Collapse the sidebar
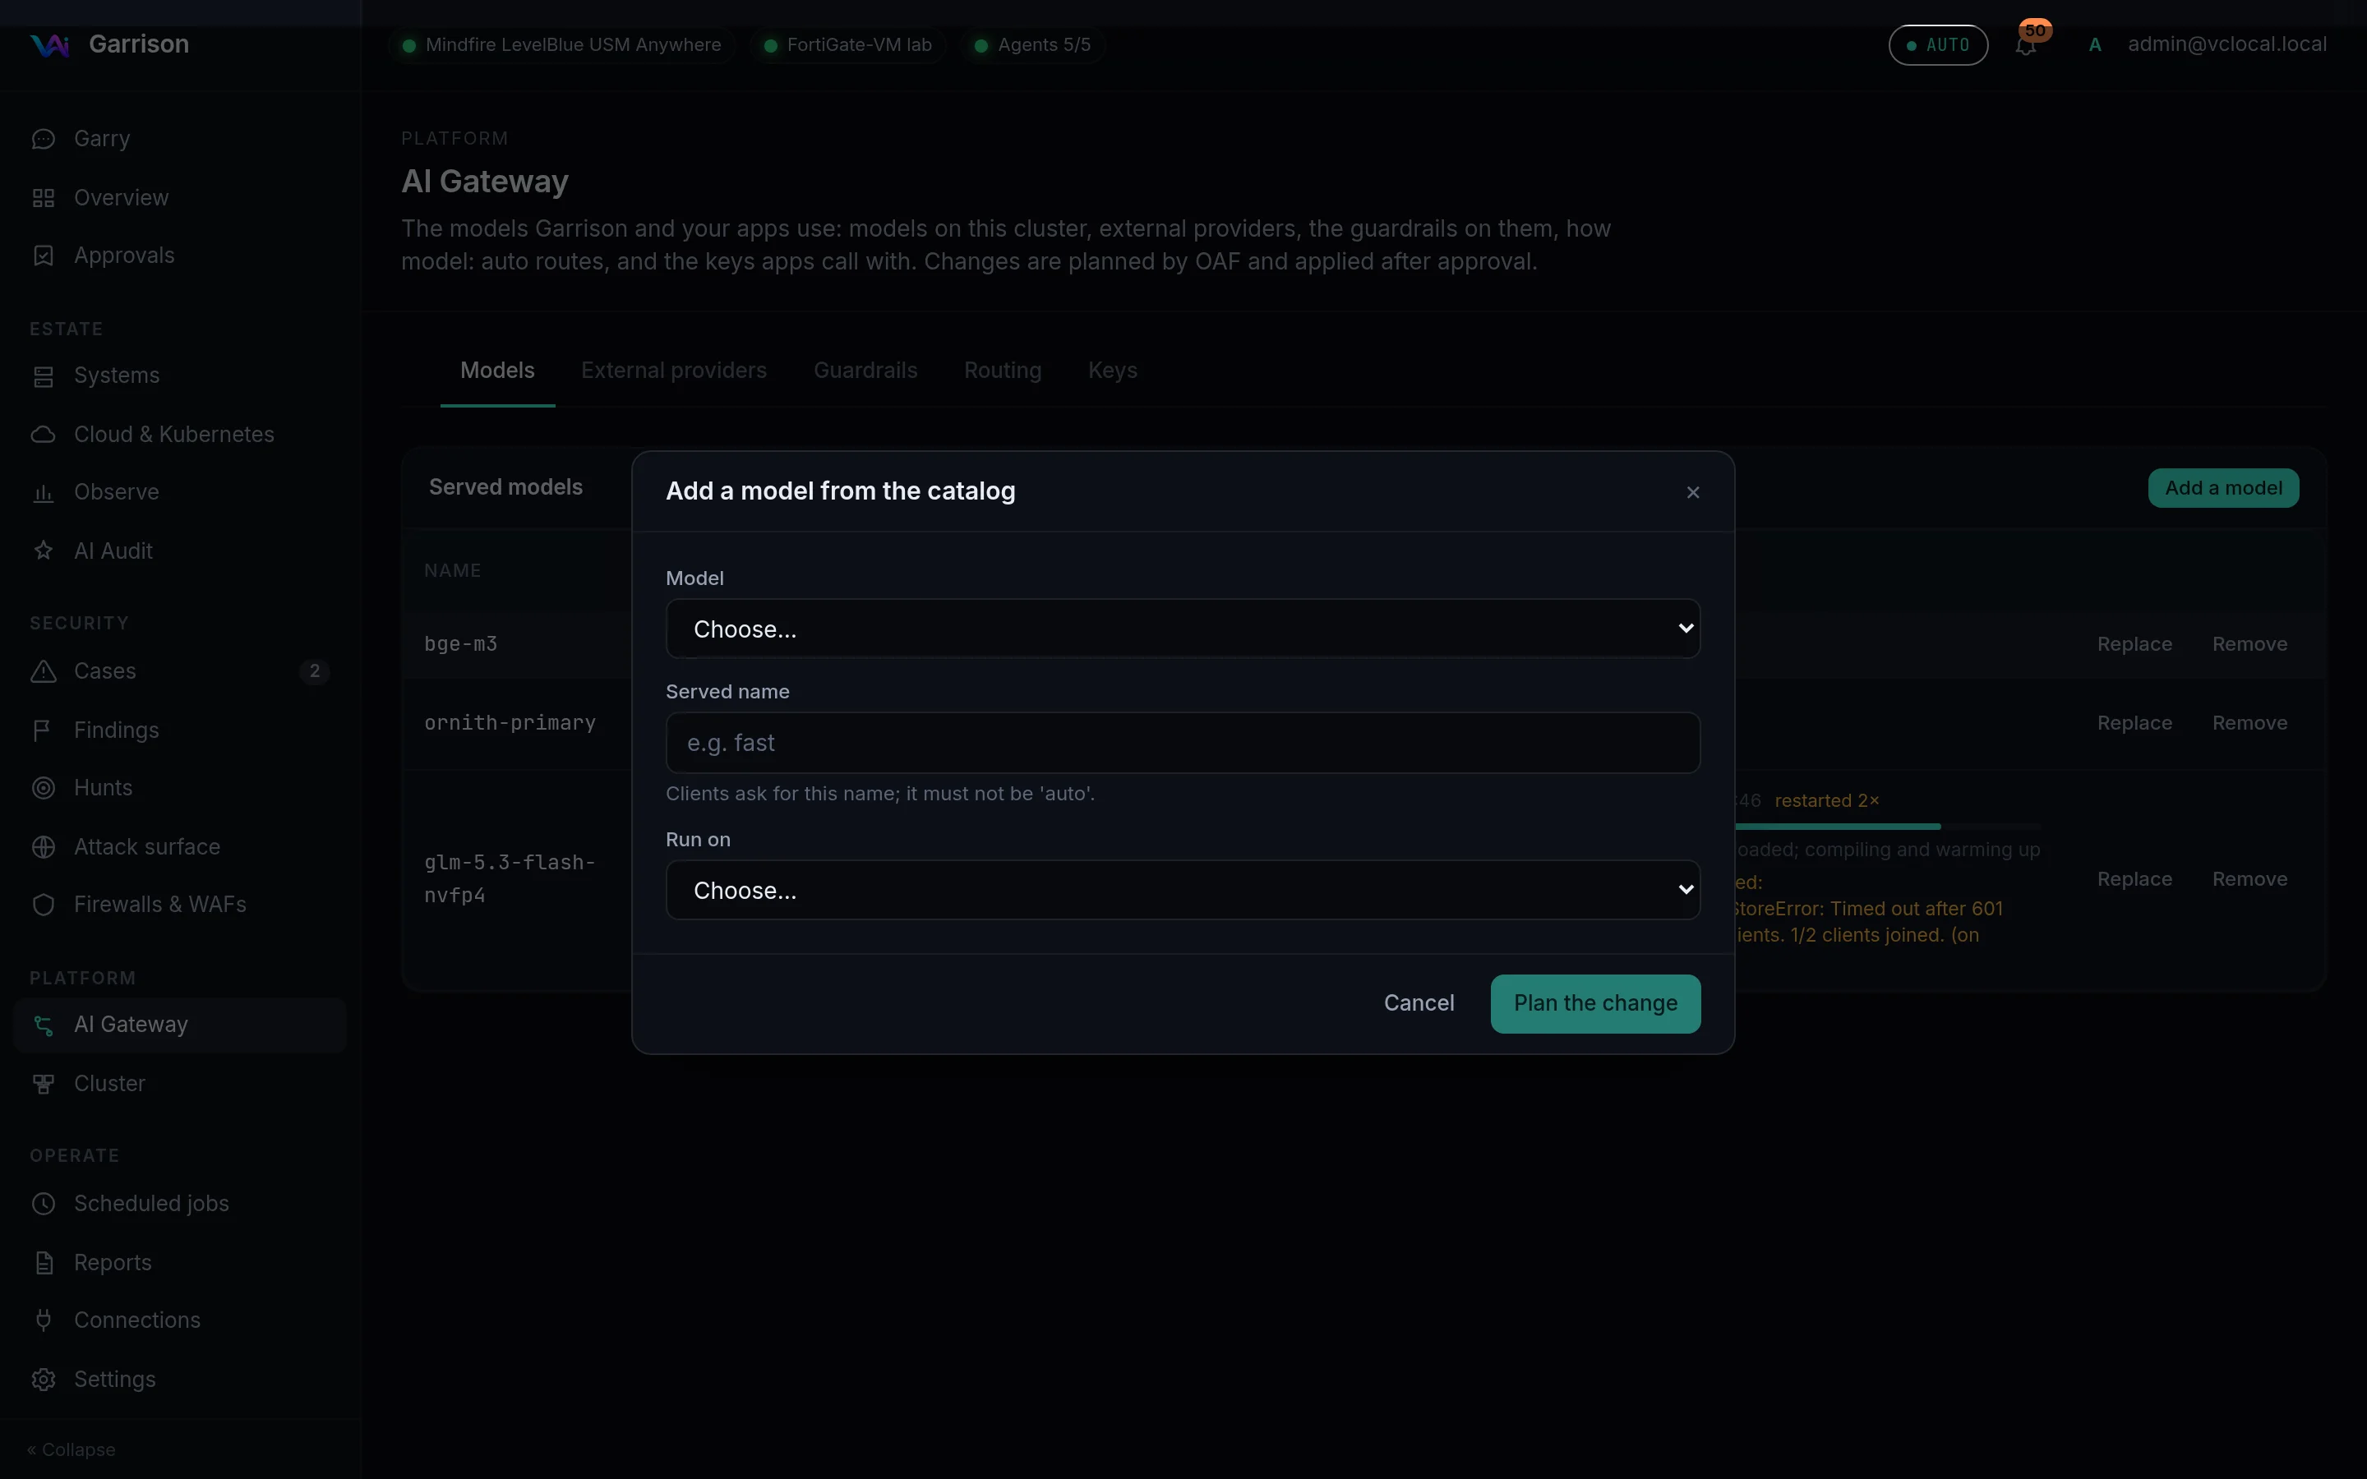The width and height of the screenshot is (2367, 1479). point(72,1449)
